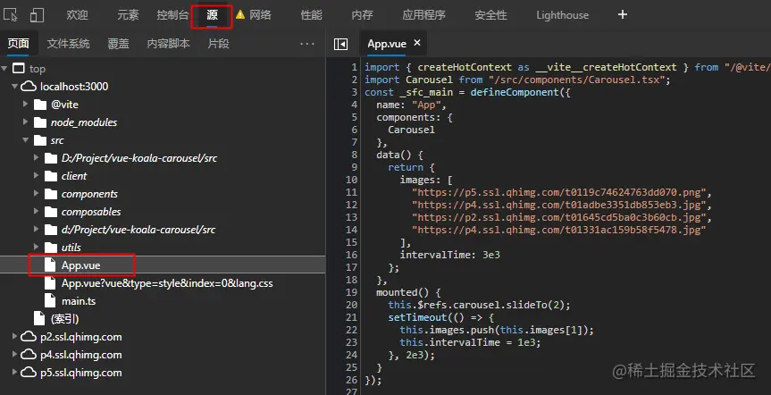
Task: Click line number 22 gutter
Action: coord(352,330)
